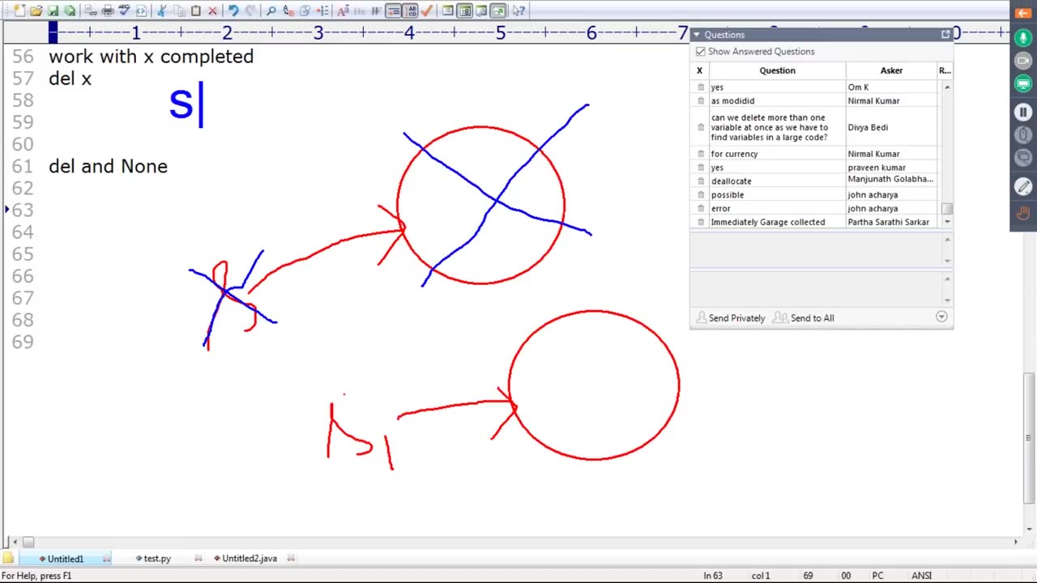This screenshot has height=583, width=1037.
Task: Run spell check (ABC icon)
Action: pos(125,11)
